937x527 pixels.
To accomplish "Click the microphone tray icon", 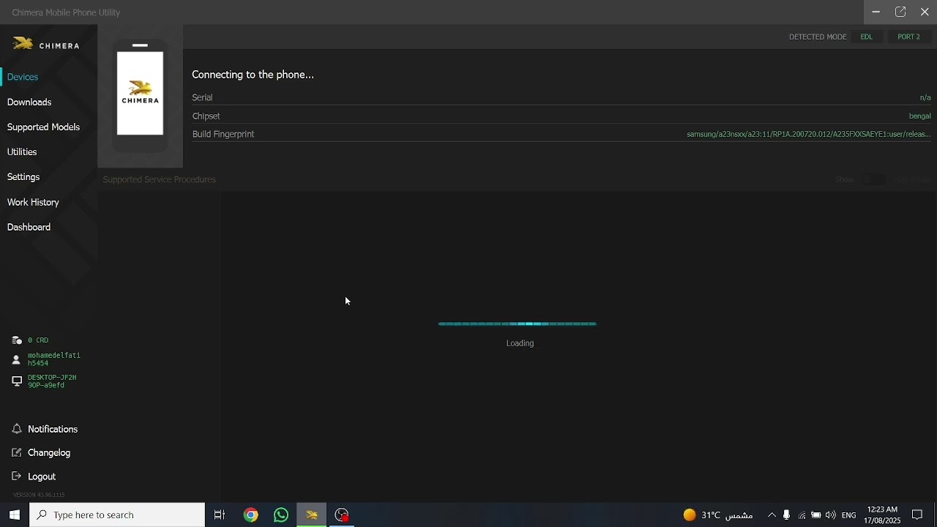I will (x=787, y=515).
